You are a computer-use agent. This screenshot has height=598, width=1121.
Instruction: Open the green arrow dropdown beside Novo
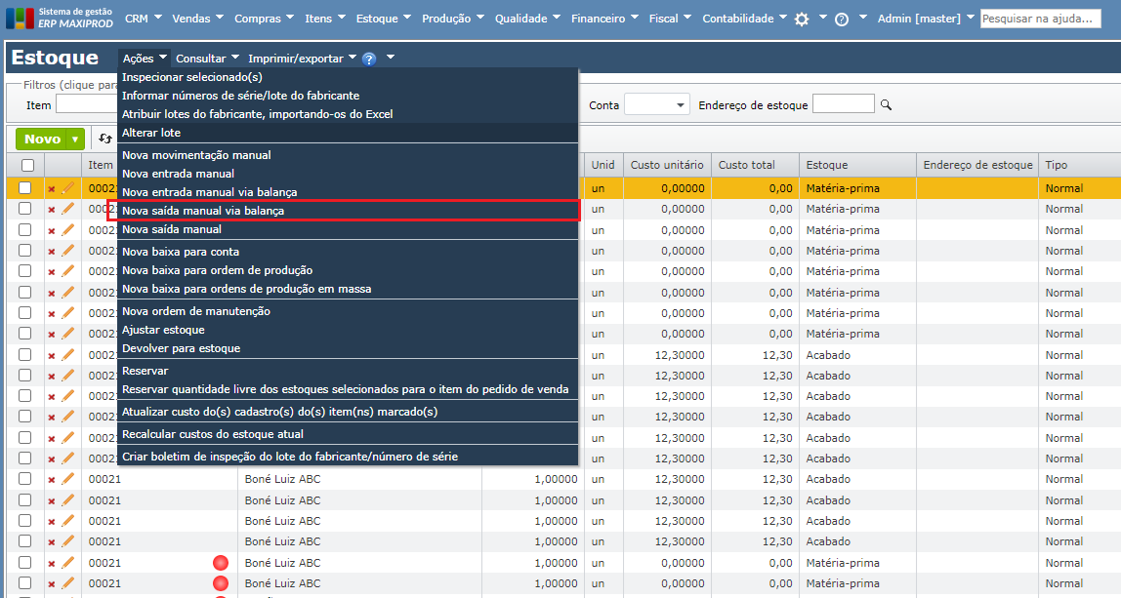(x=75, y=140)
